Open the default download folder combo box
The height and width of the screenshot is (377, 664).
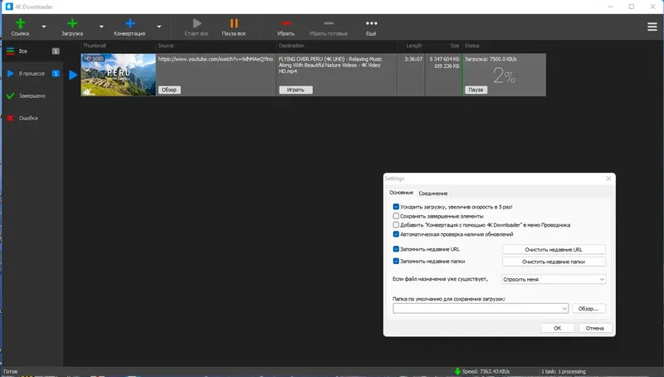tap(481, 308)
